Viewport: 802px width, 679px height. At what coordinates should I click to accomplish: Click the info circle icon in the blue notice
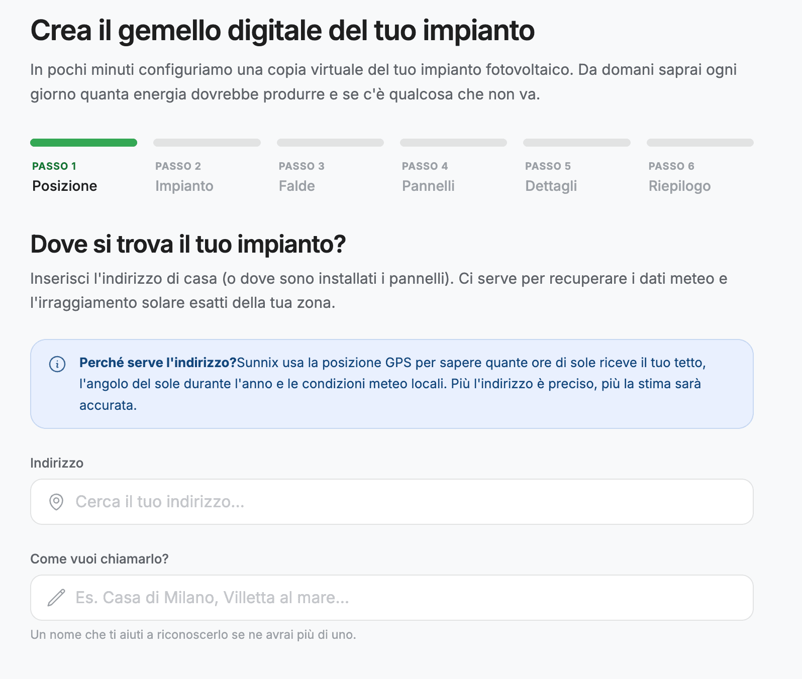click(x=57, y=364)
